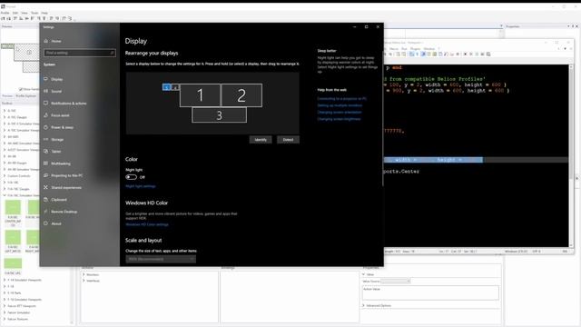581x327 pixels.
Task: Expand A-10C Gauges toolbox group
Action: [5, 117]
